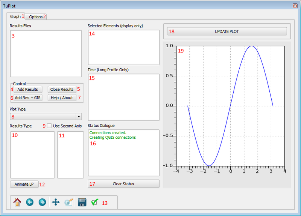Select the Graph tab
The height and width of the screenshot is (216, 301).
coord(15,16)
